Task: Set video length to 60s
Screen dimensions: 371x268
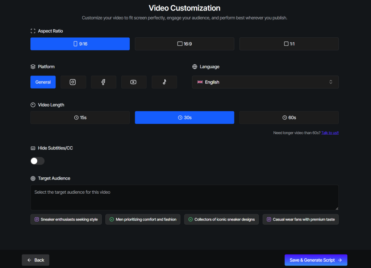Action: point(289,117)
